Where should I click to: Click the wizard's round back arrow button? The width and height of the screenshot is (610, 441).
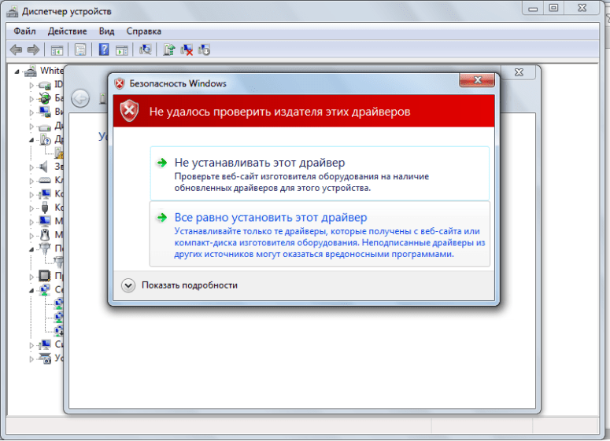pyautogui.click(x=80, y=98)
